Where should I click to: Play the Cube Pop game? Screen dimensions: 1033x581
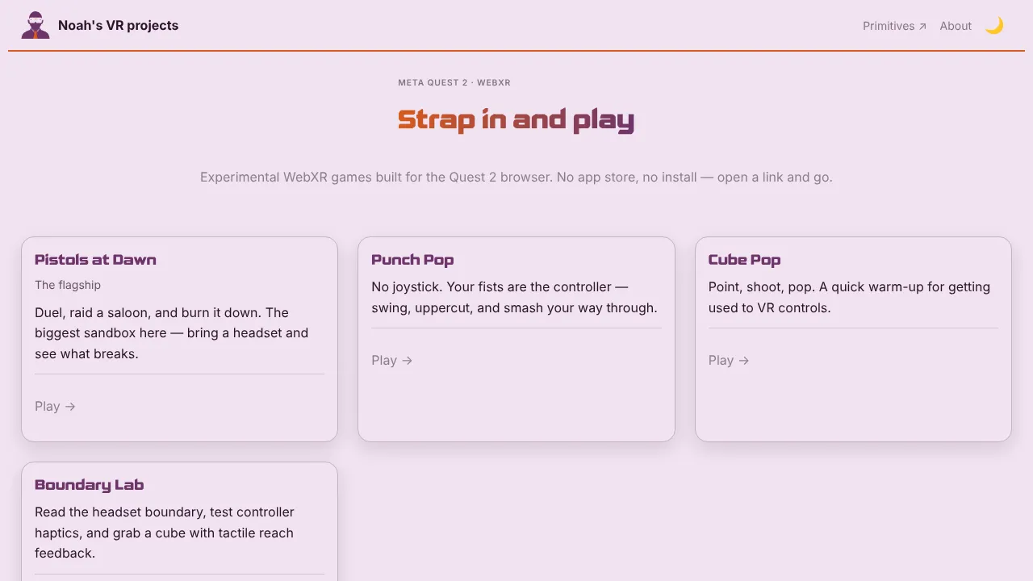click(729, 360)
